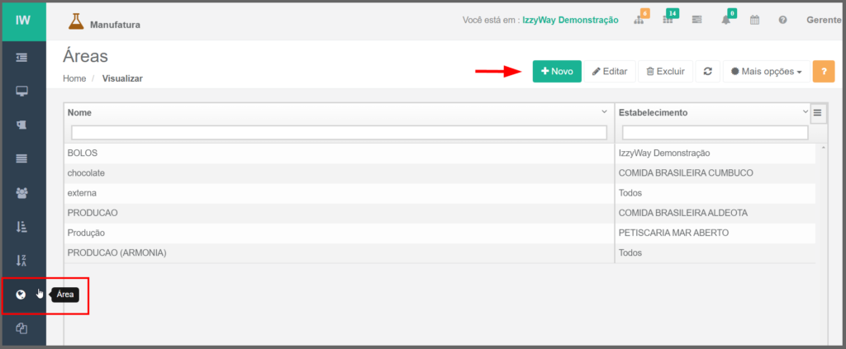Expand the Mais opções dropdown

tap(765, 72)
